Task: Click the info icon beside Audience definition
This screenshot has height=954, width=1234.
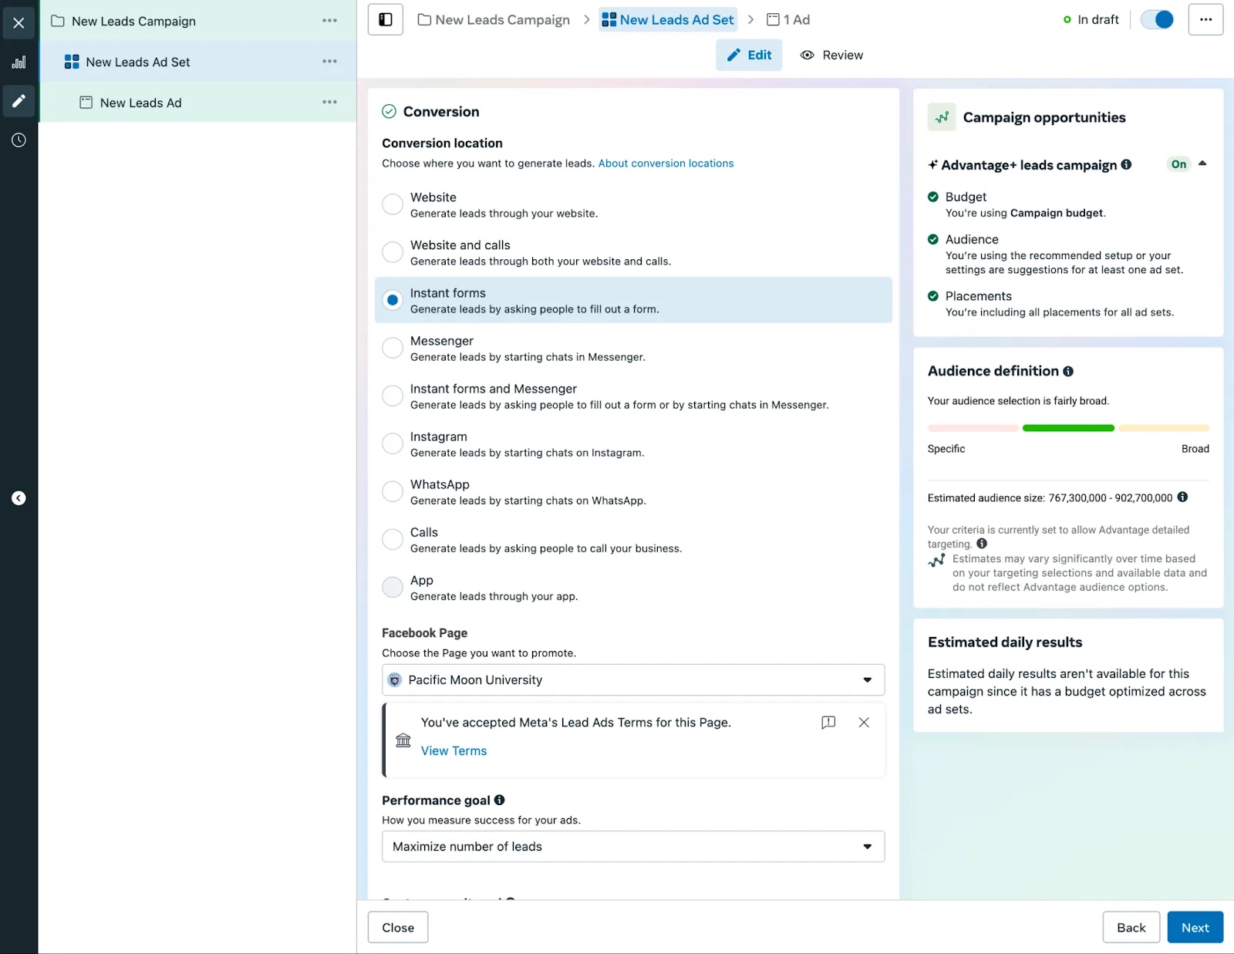Action: pyautogui.click(x=1068, y=371)
